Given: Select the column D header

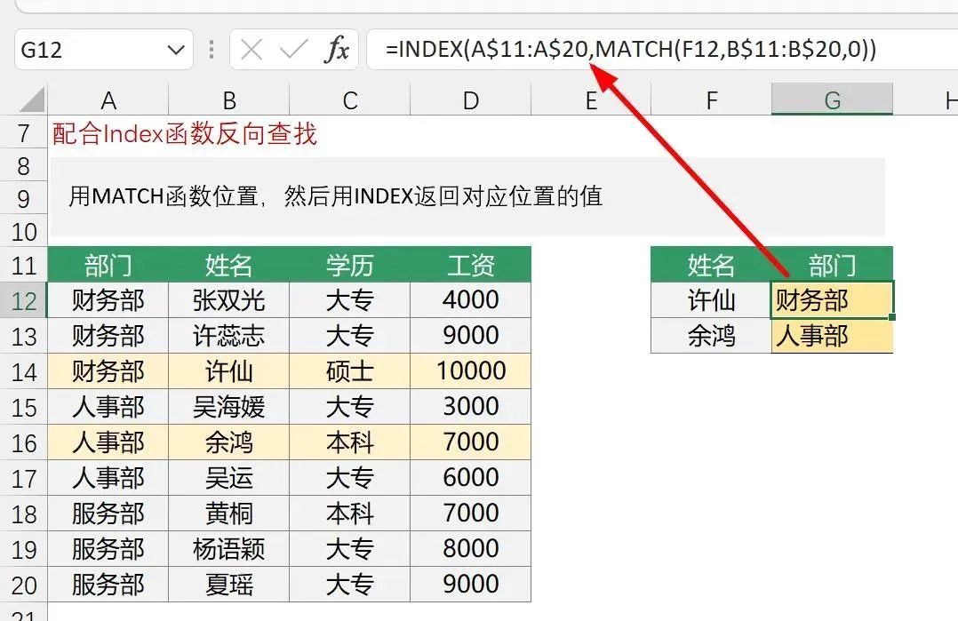Looking at the screenshot, I should pos(470,100).
